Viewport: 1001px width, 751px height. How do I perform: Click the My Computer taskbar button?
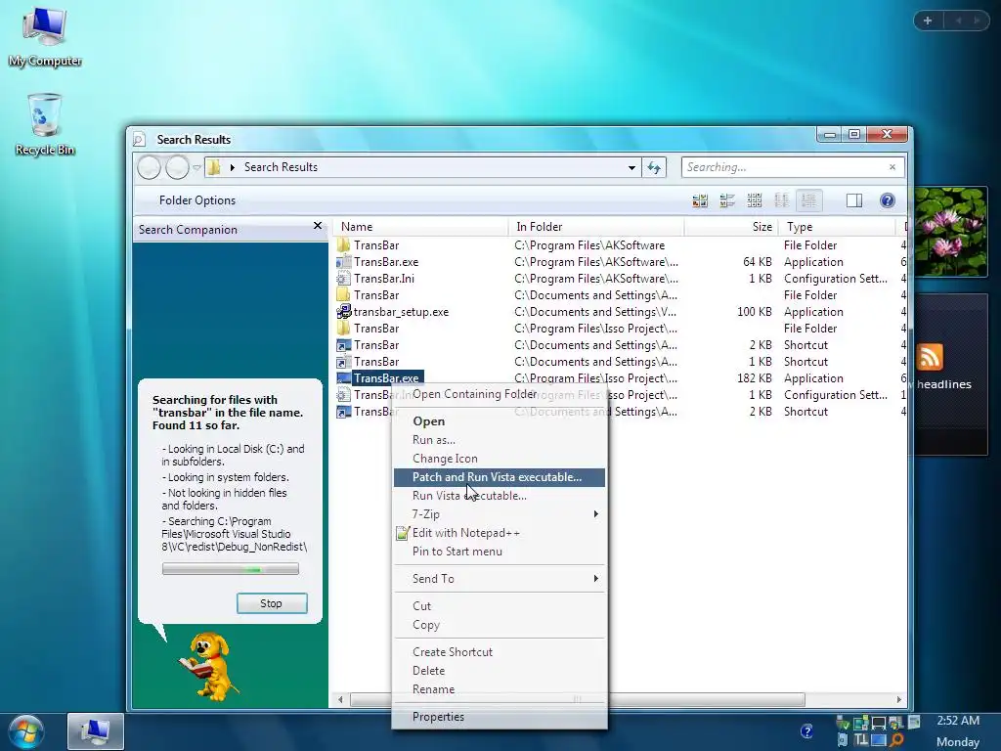pyautogui.click(x=95, y=731)
